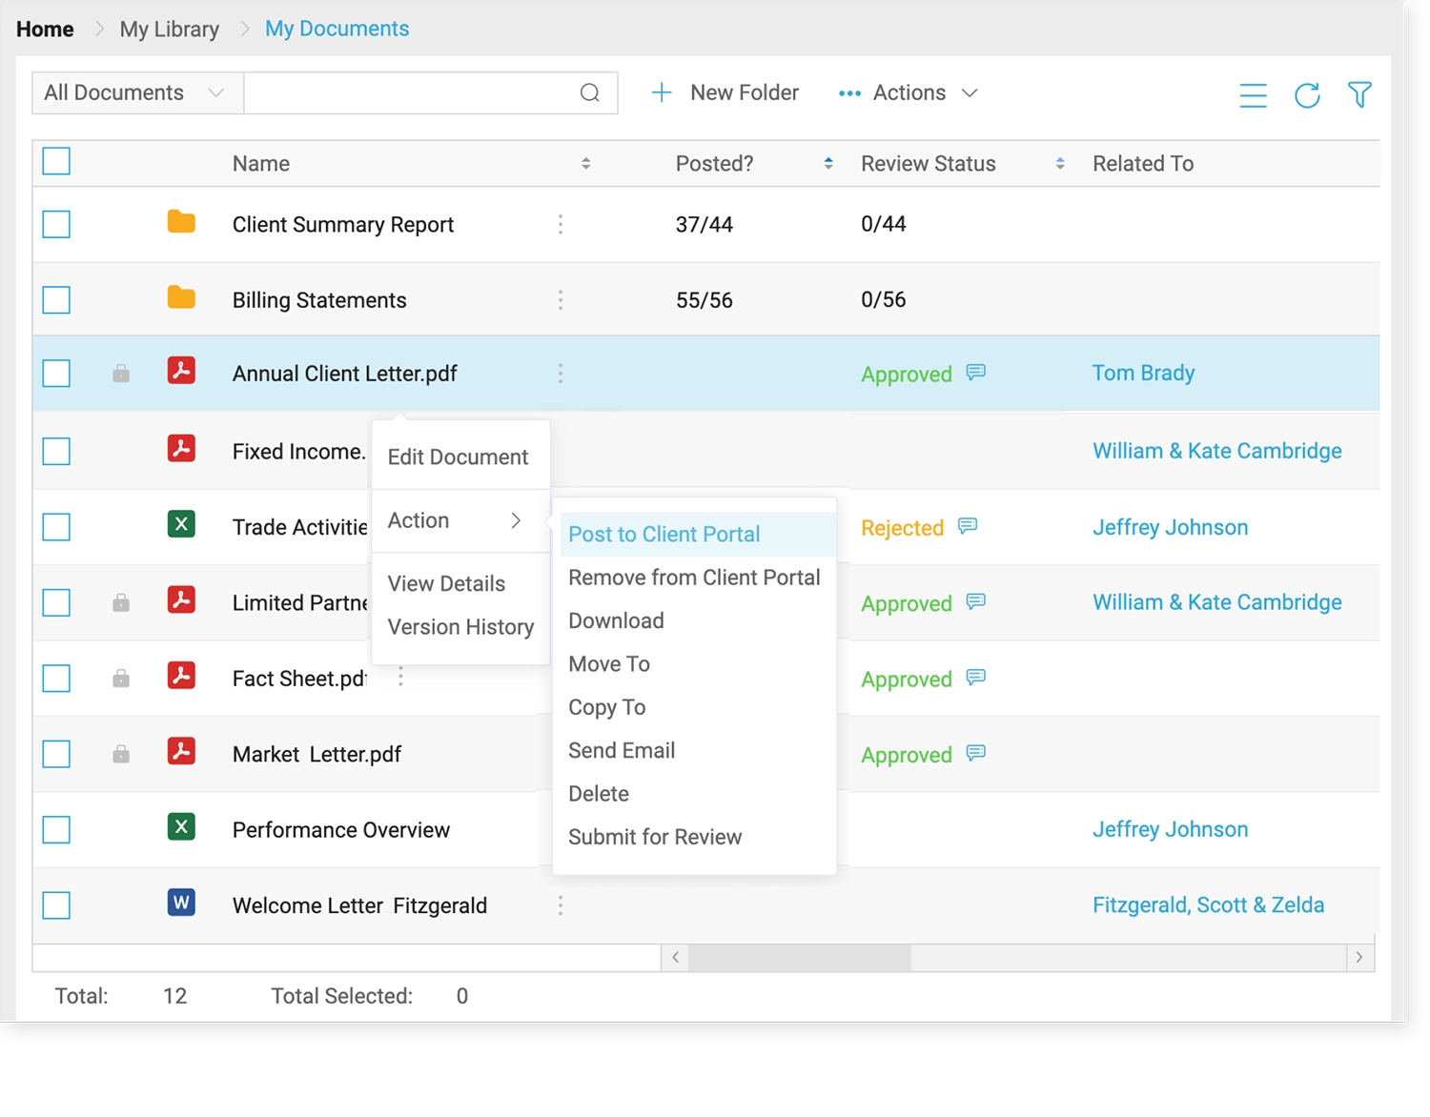Click the lock icon on Annual Client Letter
The width and height of the screenshot is (1430, 1117).
tap(121, 373)
